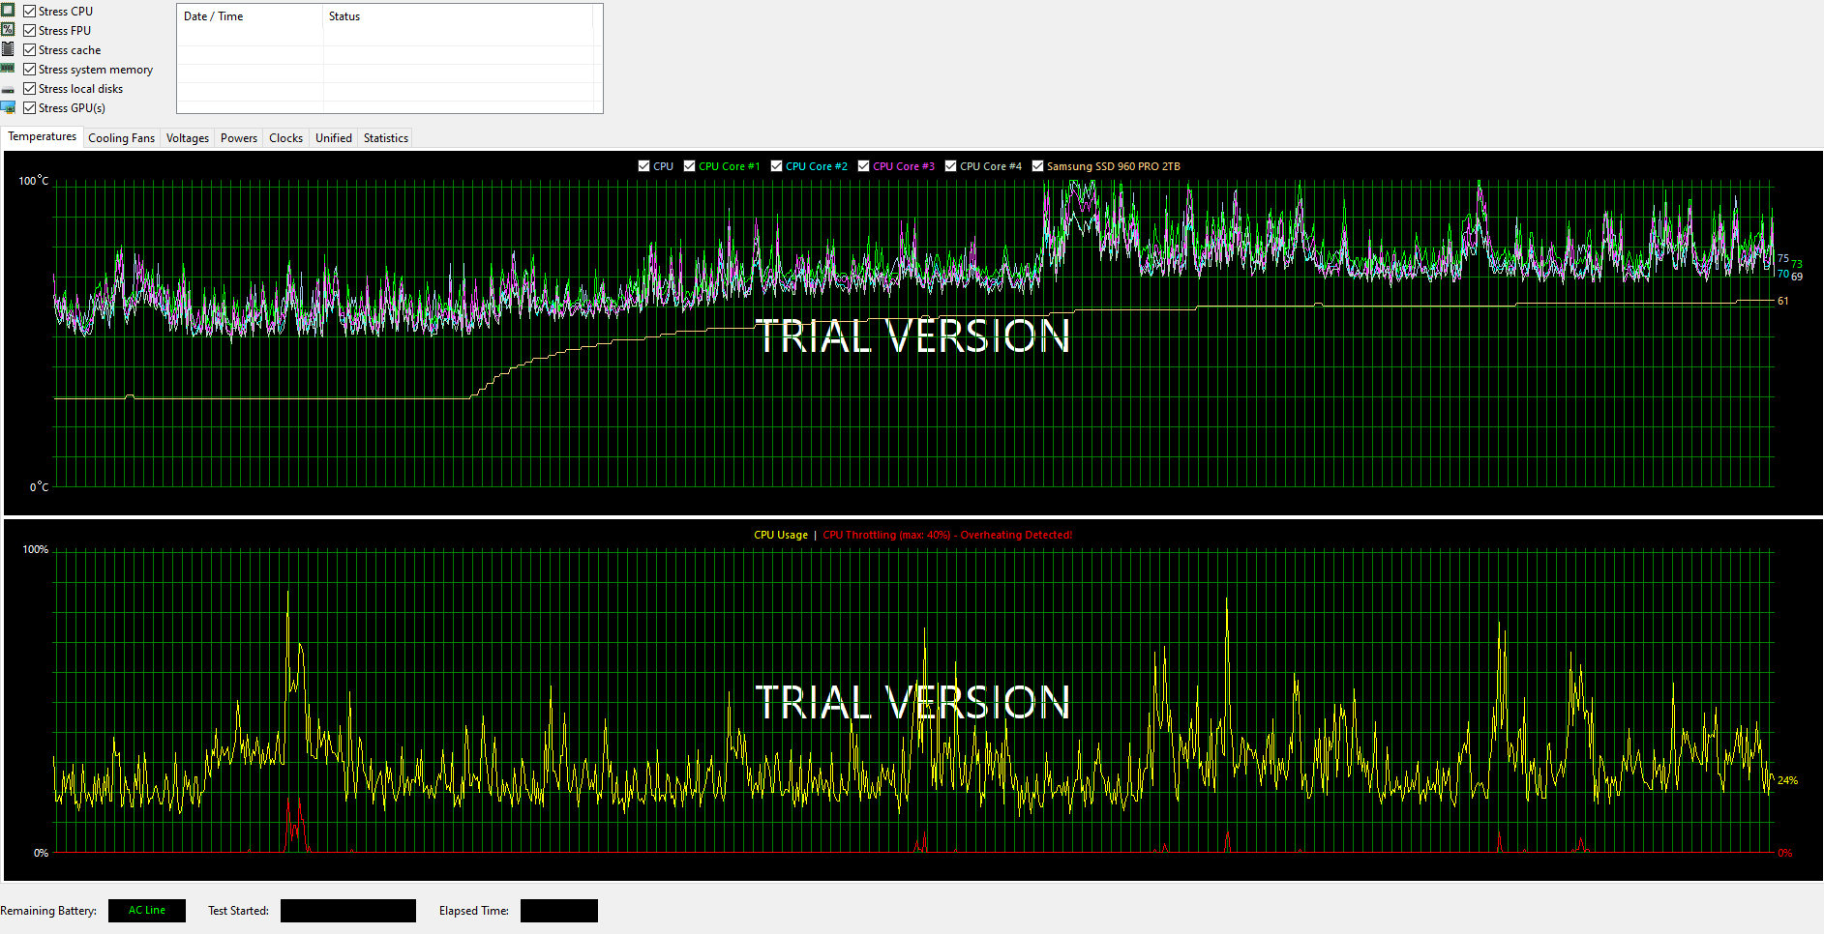Image resolution: width=1824 pixels, height=934 pixels.
Task: Click the 100% usage axis label
Action: point(35,549)
